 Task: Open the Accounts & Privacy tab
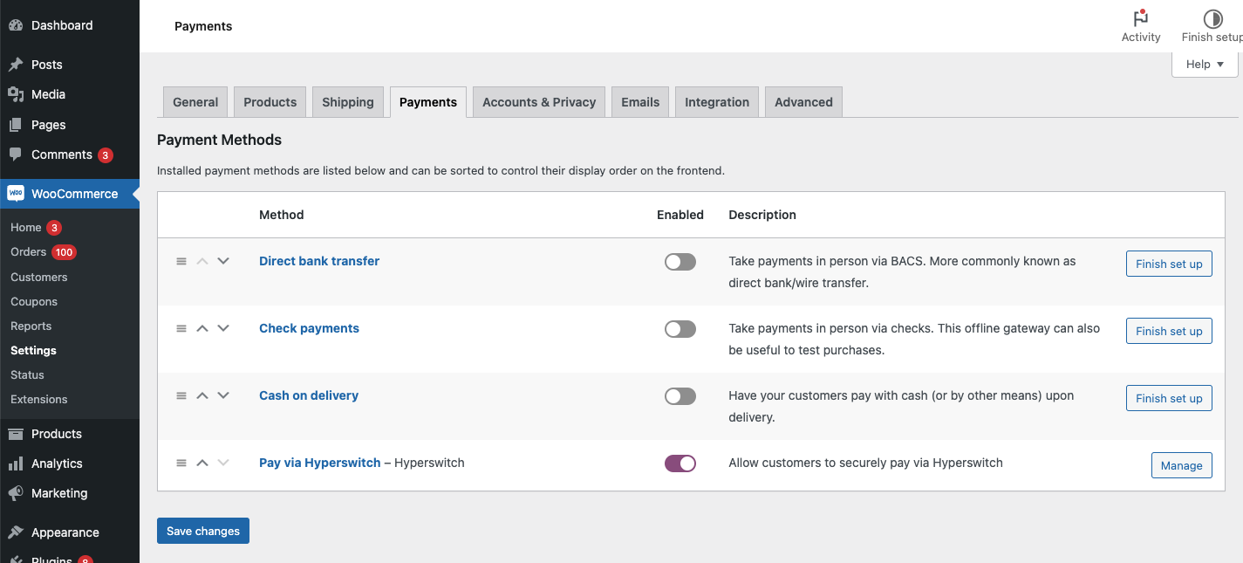[538, 102]
